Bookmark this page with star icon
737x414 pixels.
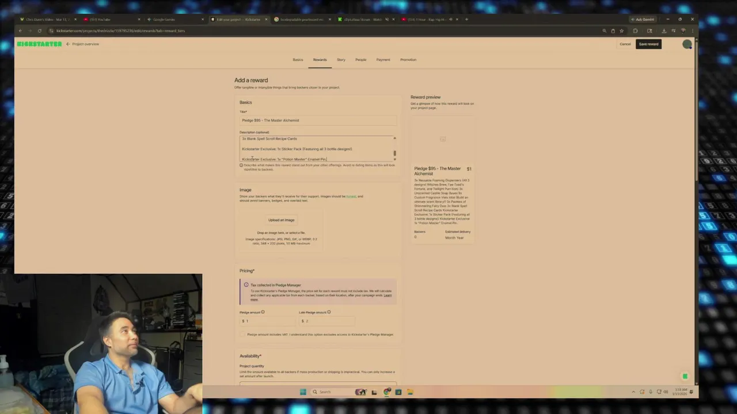621,30
